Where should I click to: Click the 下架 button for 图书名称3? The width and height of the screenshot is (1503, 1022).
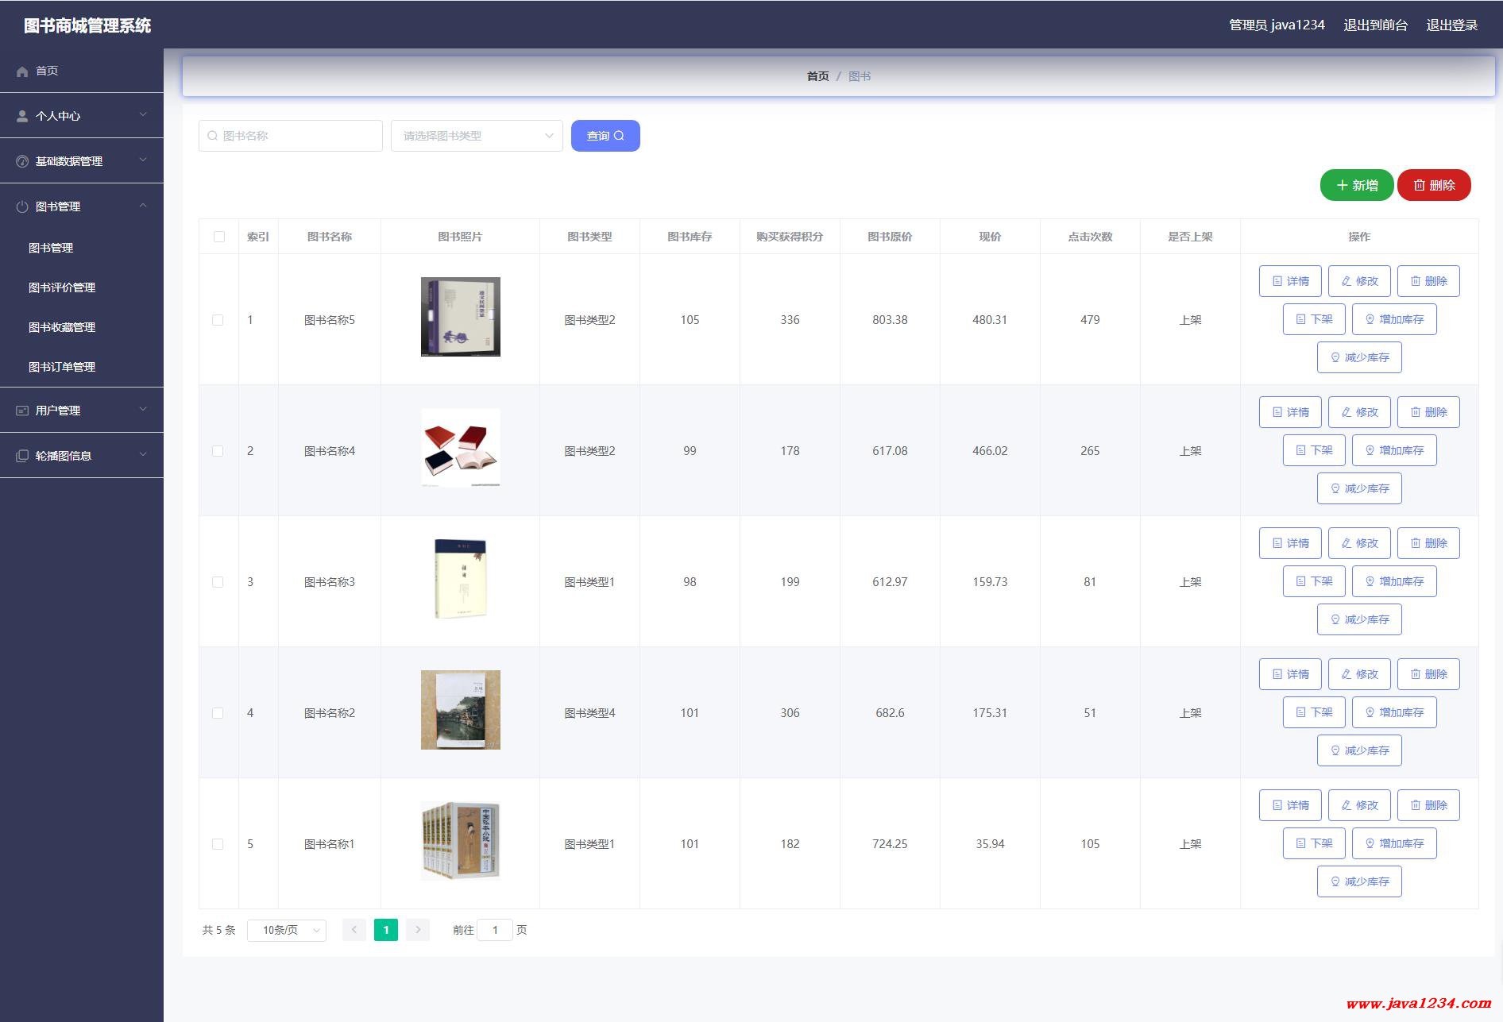click(1314, 581)
